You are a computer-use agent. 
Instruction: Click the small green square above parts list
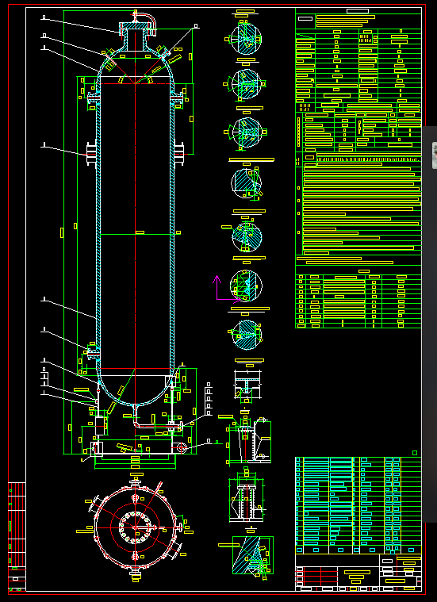coord(415,453)
